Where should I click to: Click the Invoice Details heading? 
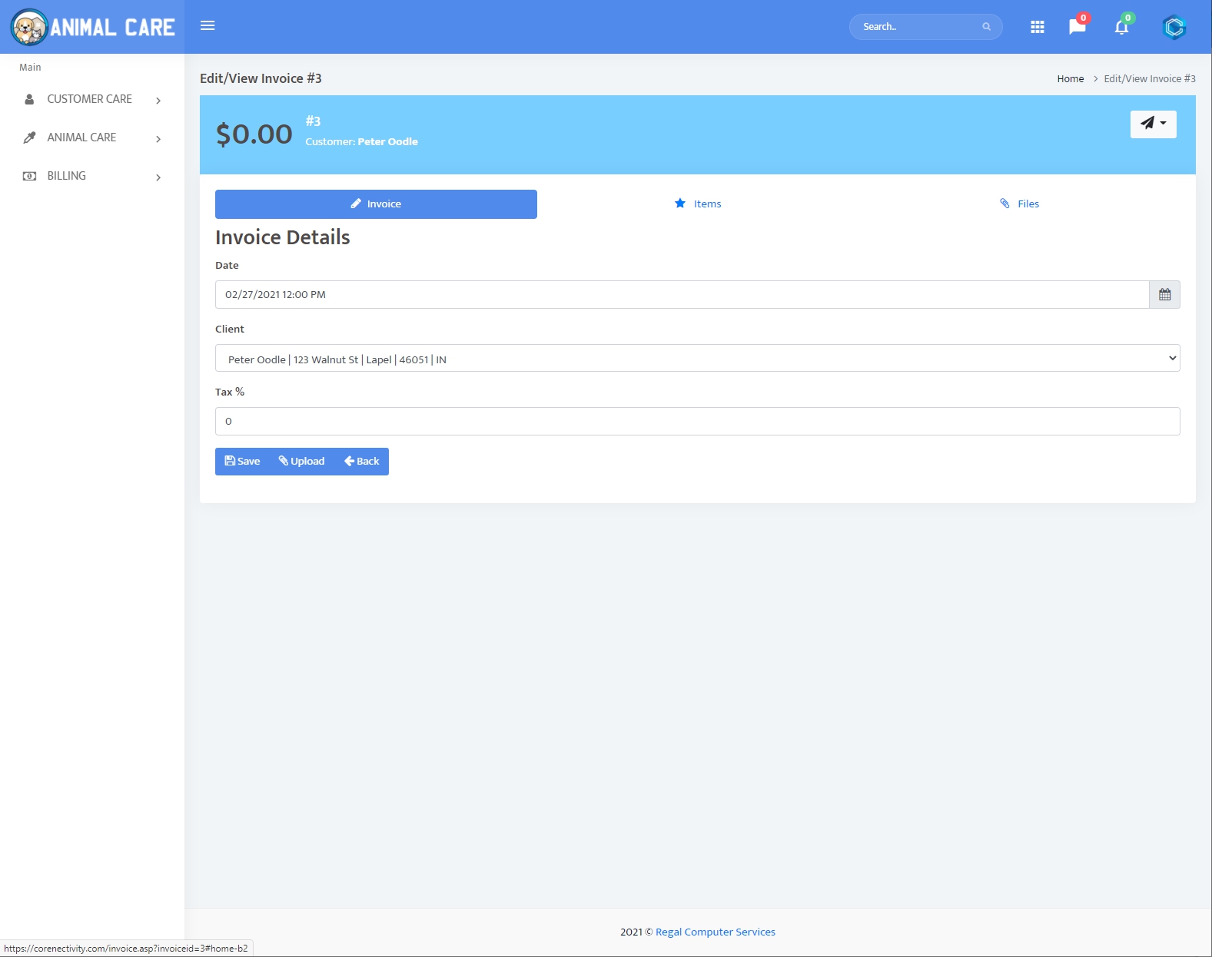(282, 237)
